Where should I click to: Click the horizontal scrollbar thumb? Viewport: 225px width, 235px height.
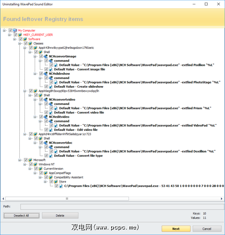click(67, 199)
